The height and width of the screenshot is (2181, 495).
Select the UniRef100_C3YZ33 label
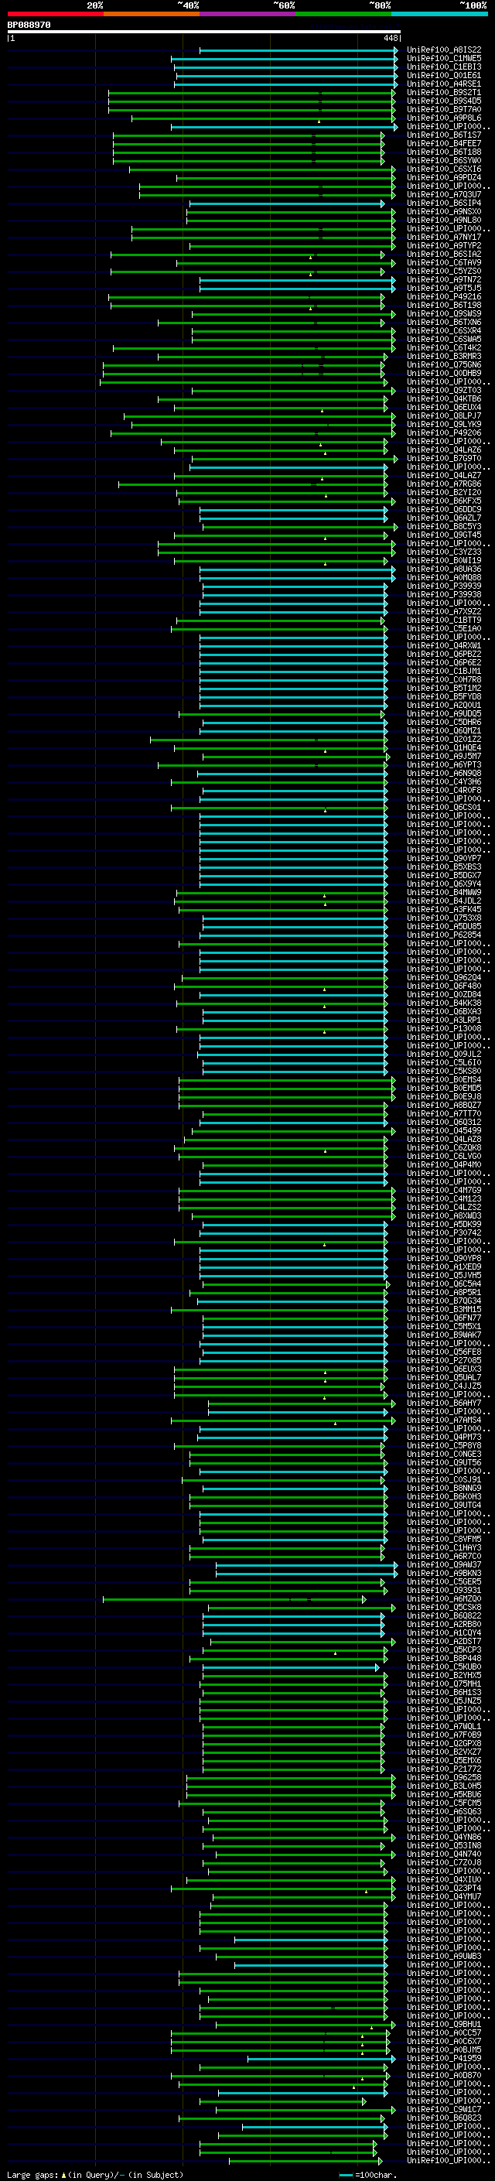coord(444,553)
